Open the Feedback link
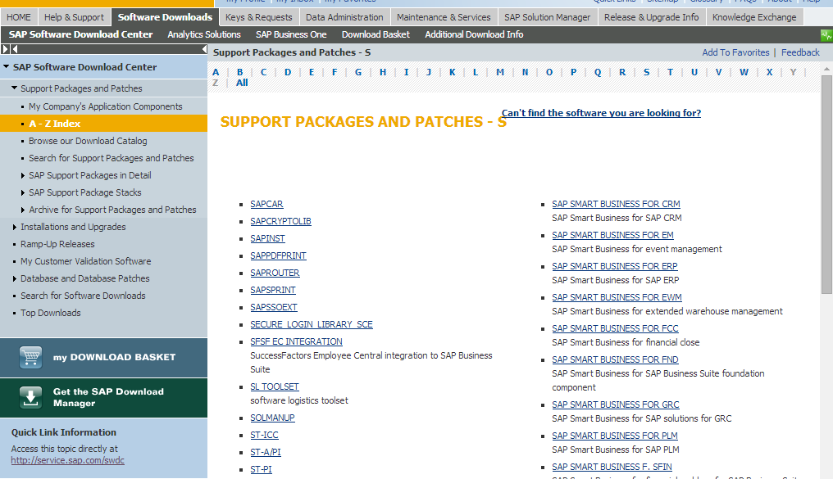833x479 pixels. 800,52
